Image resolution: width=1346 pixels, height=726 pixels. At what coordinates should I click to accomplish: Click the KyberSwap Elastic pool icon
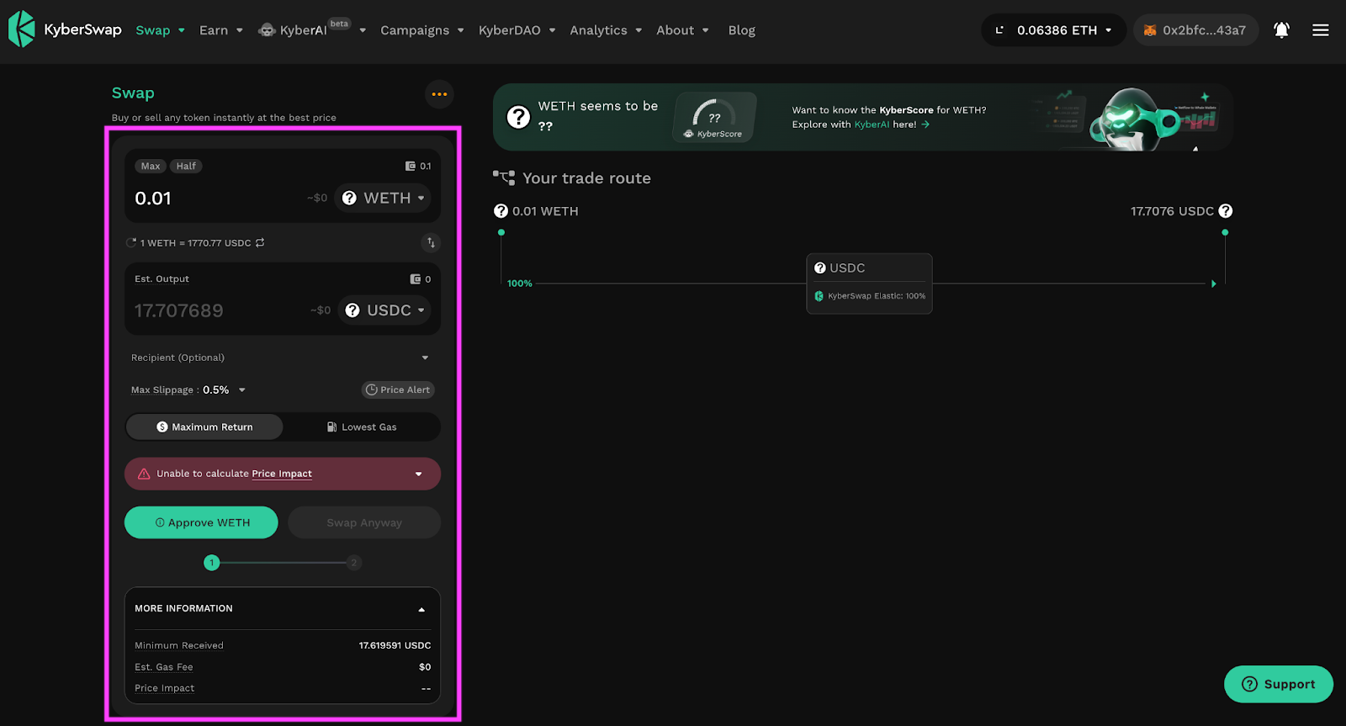click(819, 296)
